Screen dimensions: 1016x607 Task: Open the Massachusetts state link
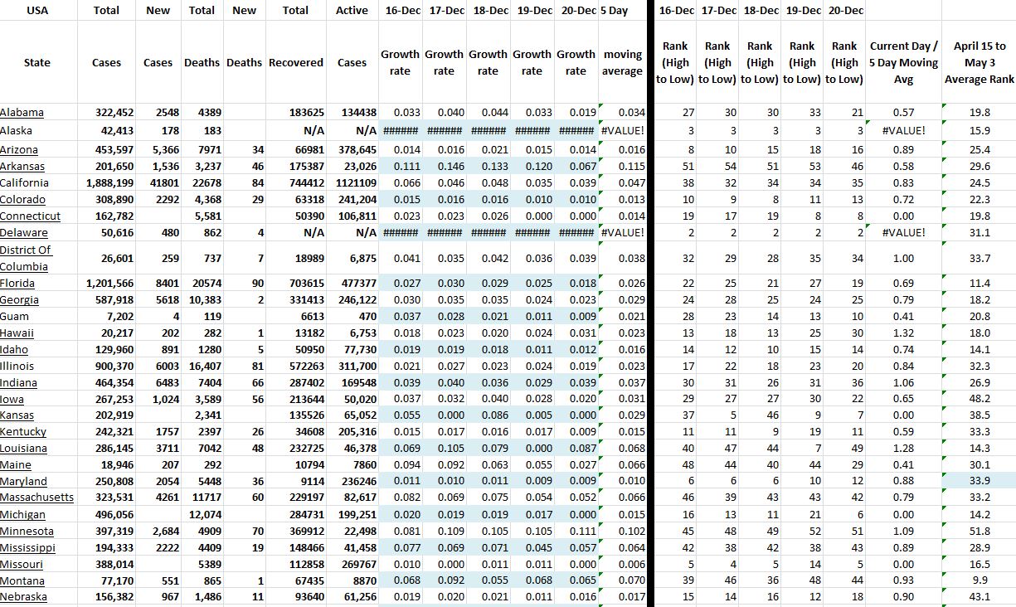coord(36,498)
